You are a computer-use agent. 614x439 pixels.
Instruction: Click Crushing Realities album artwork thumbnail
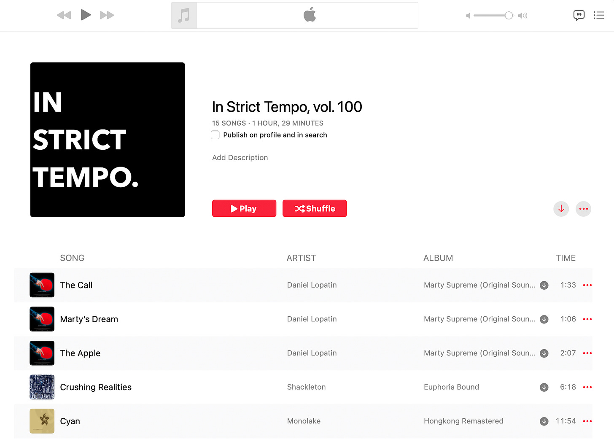tap(42, 387)
